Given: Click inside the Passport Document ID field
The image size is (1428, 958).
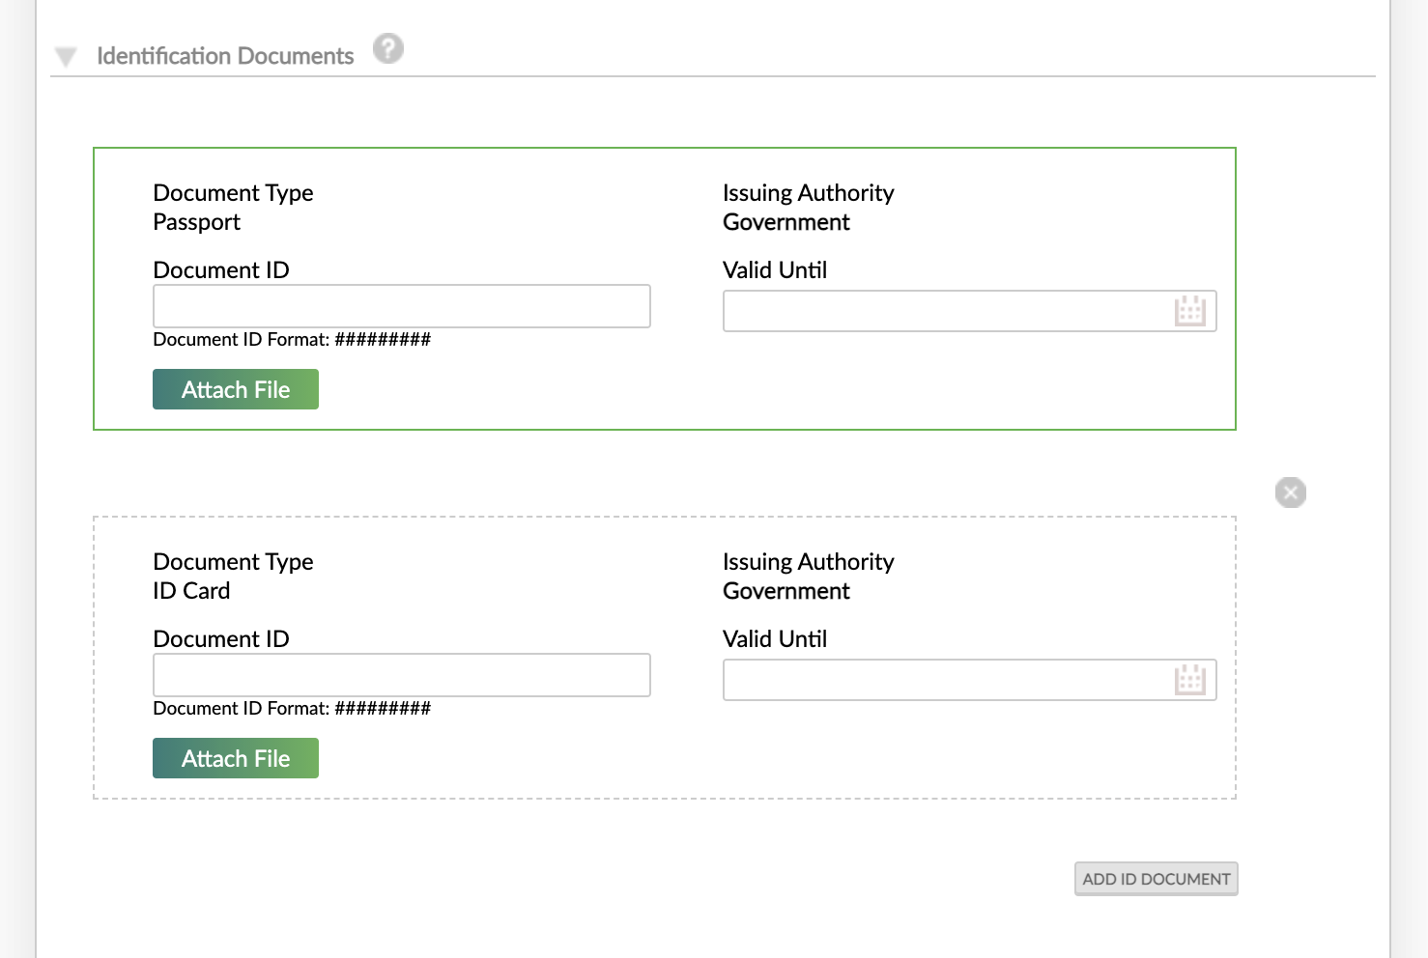Looking at the screenshot, I should [401, 306].
